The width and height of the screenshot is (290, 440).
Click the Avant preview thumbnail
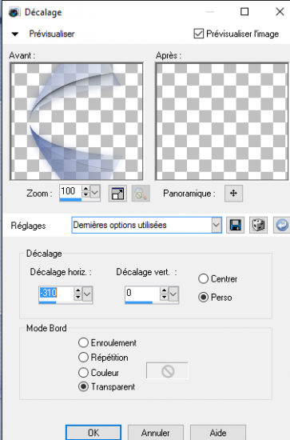tap(77, 122)
